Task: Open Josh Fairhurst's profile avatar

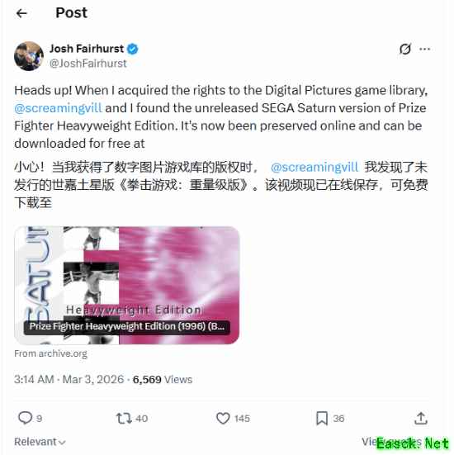Action: point(29,56)
